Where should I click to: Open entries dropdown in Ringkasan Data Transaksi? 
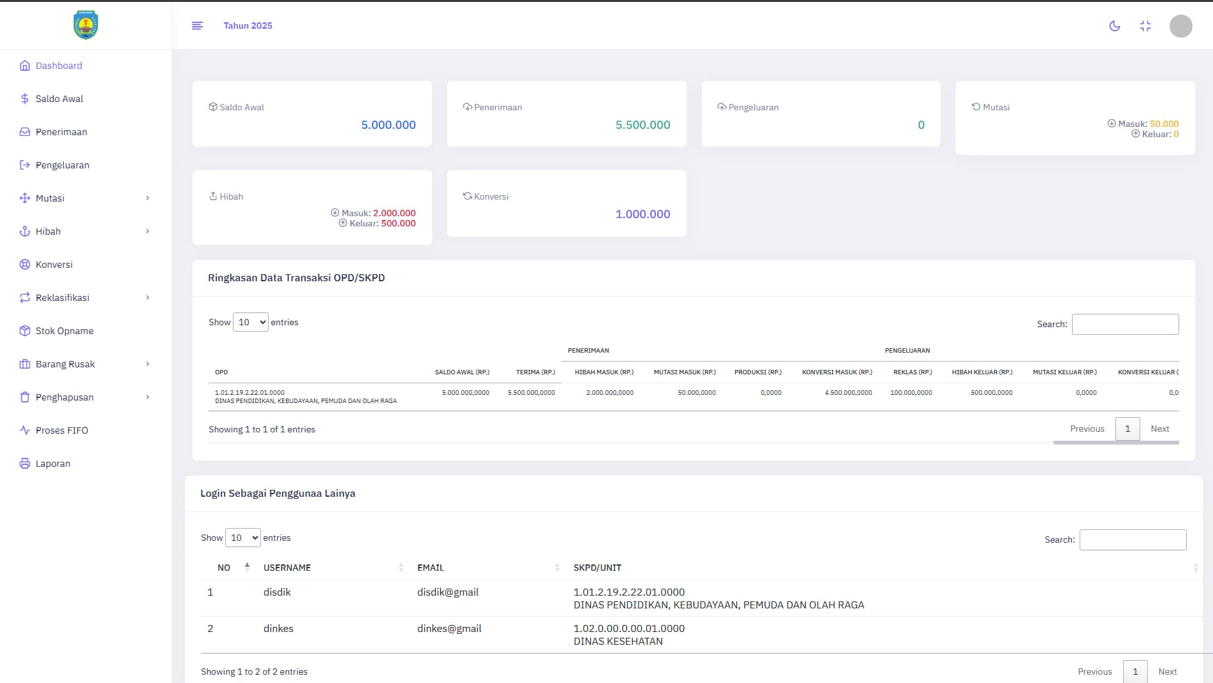coord(250,322)
